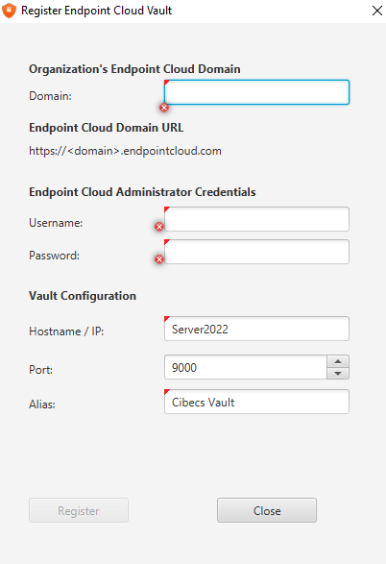Select the Password input box
The width and height of the screenshot is (386, 564).
pos(256,252)
